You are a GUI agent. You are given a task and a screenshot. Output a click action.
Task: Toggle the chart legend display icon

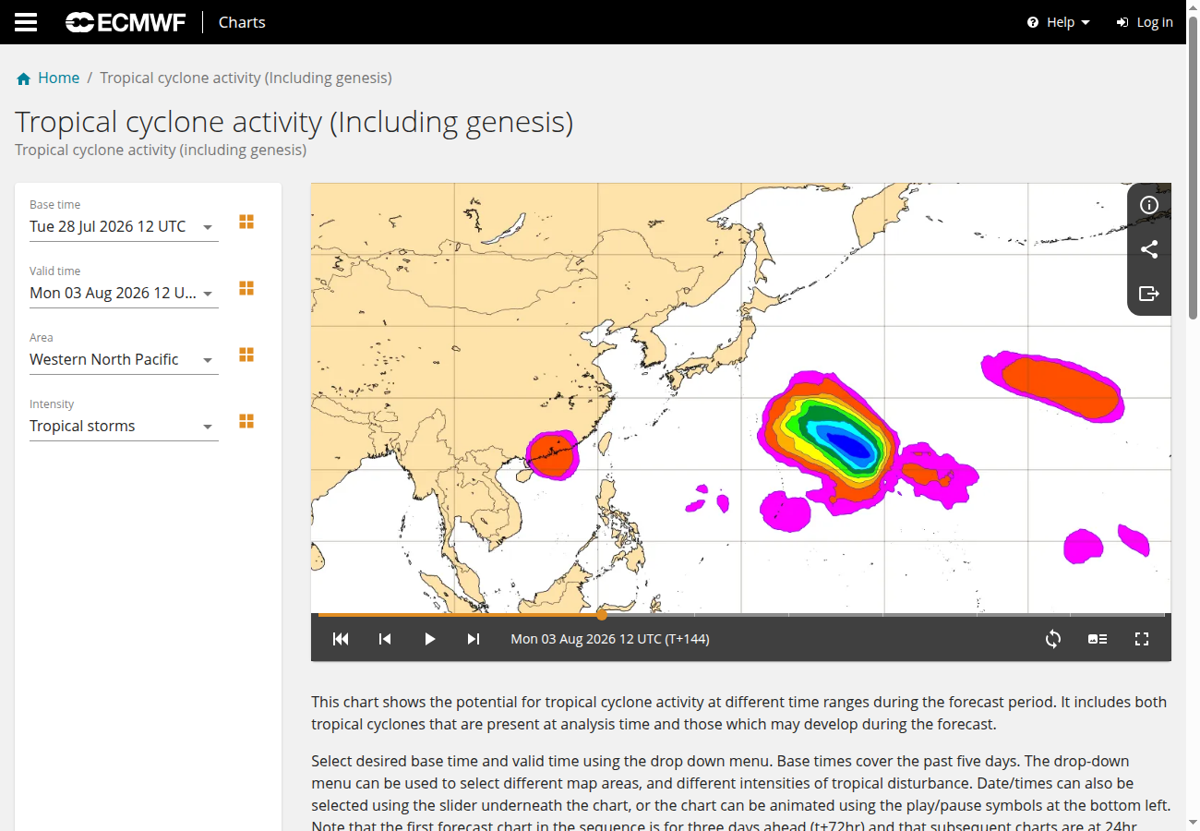click(1098, 639)
